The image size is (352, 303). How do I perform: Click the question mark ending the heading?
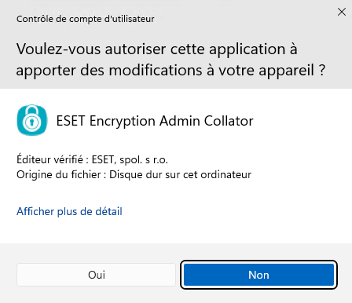click(322, 70)
